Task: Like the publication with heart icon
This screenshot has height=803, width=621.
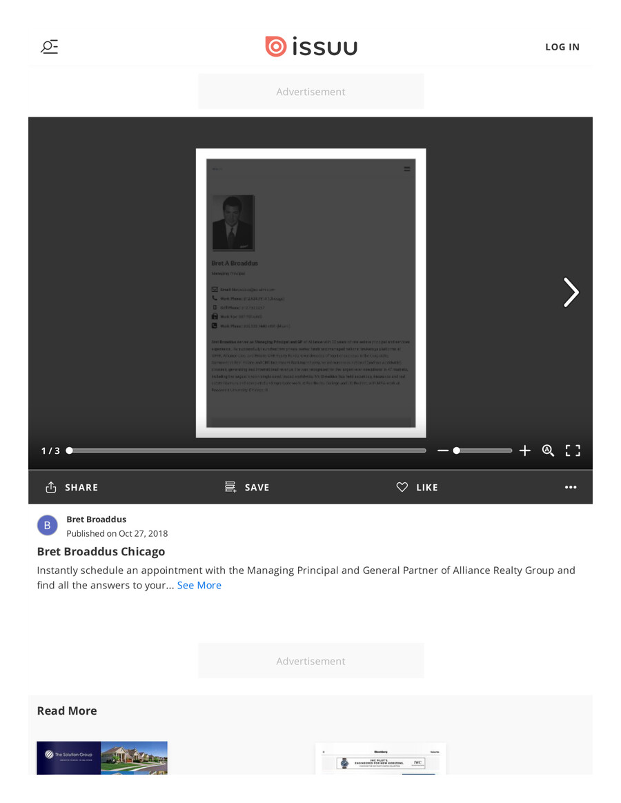Action: tap(417, 487)
